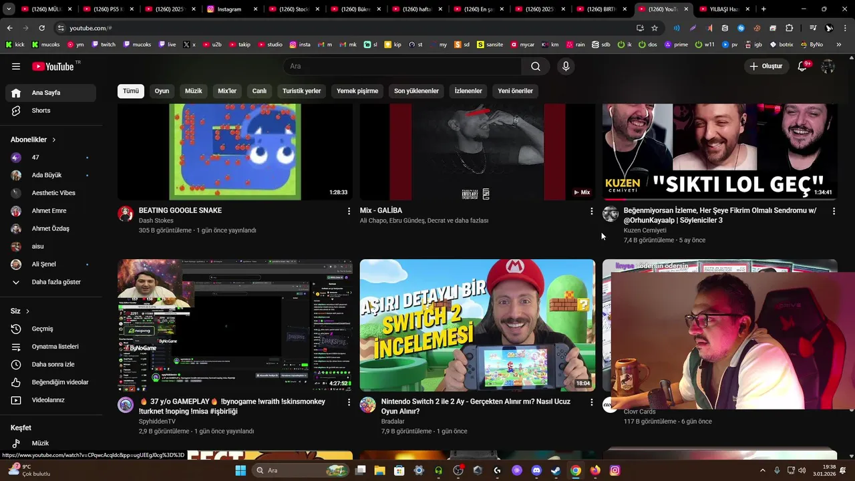This screenshot has height=481, width=855.
Task: Open the BEATING GOOGLE SNAKE thumbnail
Action: 235,152
